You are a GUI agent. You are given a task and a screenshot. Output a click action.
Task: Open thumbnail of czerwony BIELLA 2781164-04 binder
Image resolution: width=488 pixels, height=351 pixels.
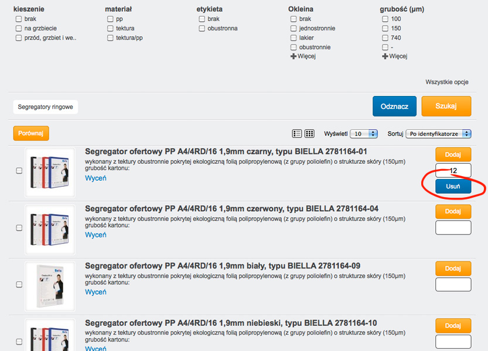point(50,230)
